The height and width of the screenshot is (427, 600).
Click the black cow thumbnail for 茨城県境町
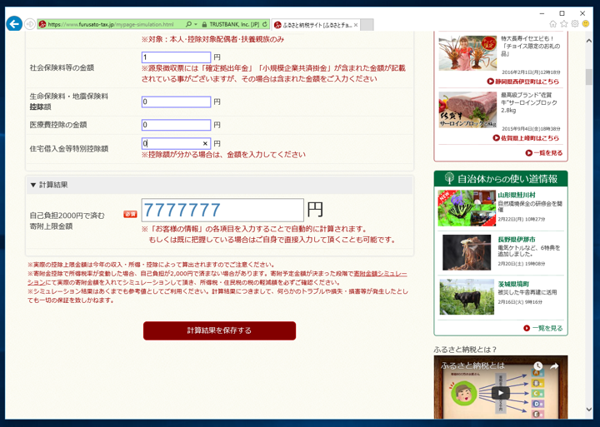click(467, 297)
